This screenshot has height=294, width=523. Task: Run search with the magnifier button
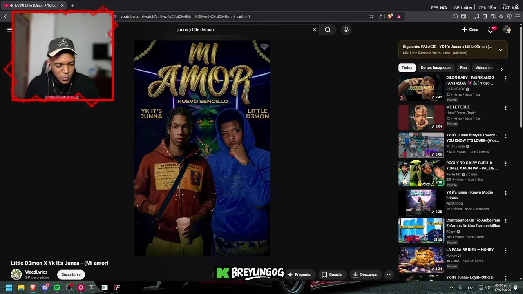[x=328, y=29]
